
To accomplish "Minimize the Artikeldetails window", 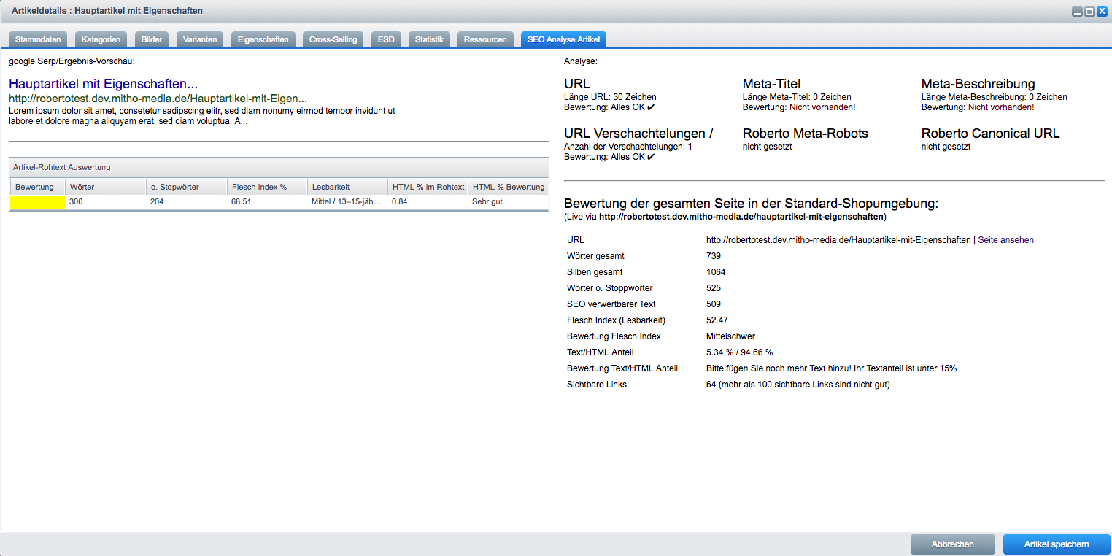I will tap(1076, 12).
